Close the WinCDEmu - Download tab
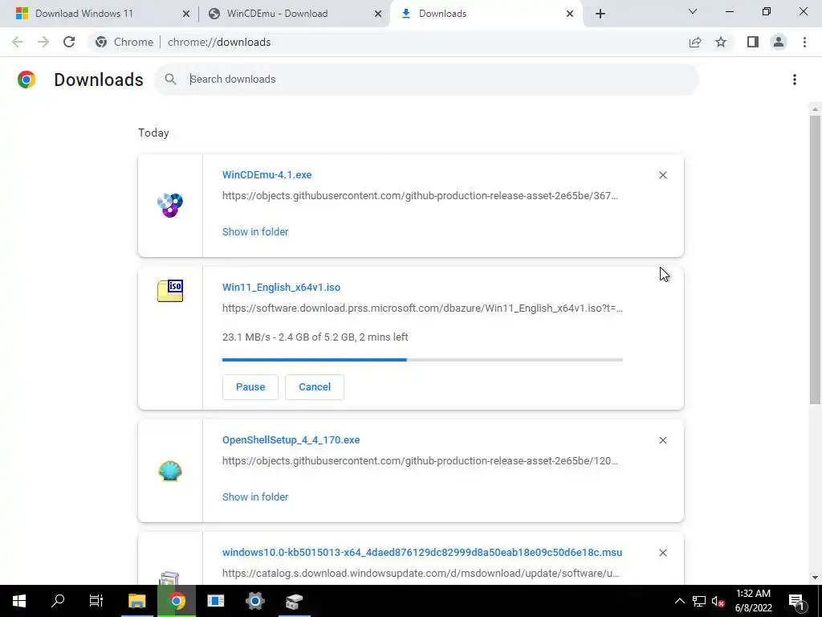 377,14
